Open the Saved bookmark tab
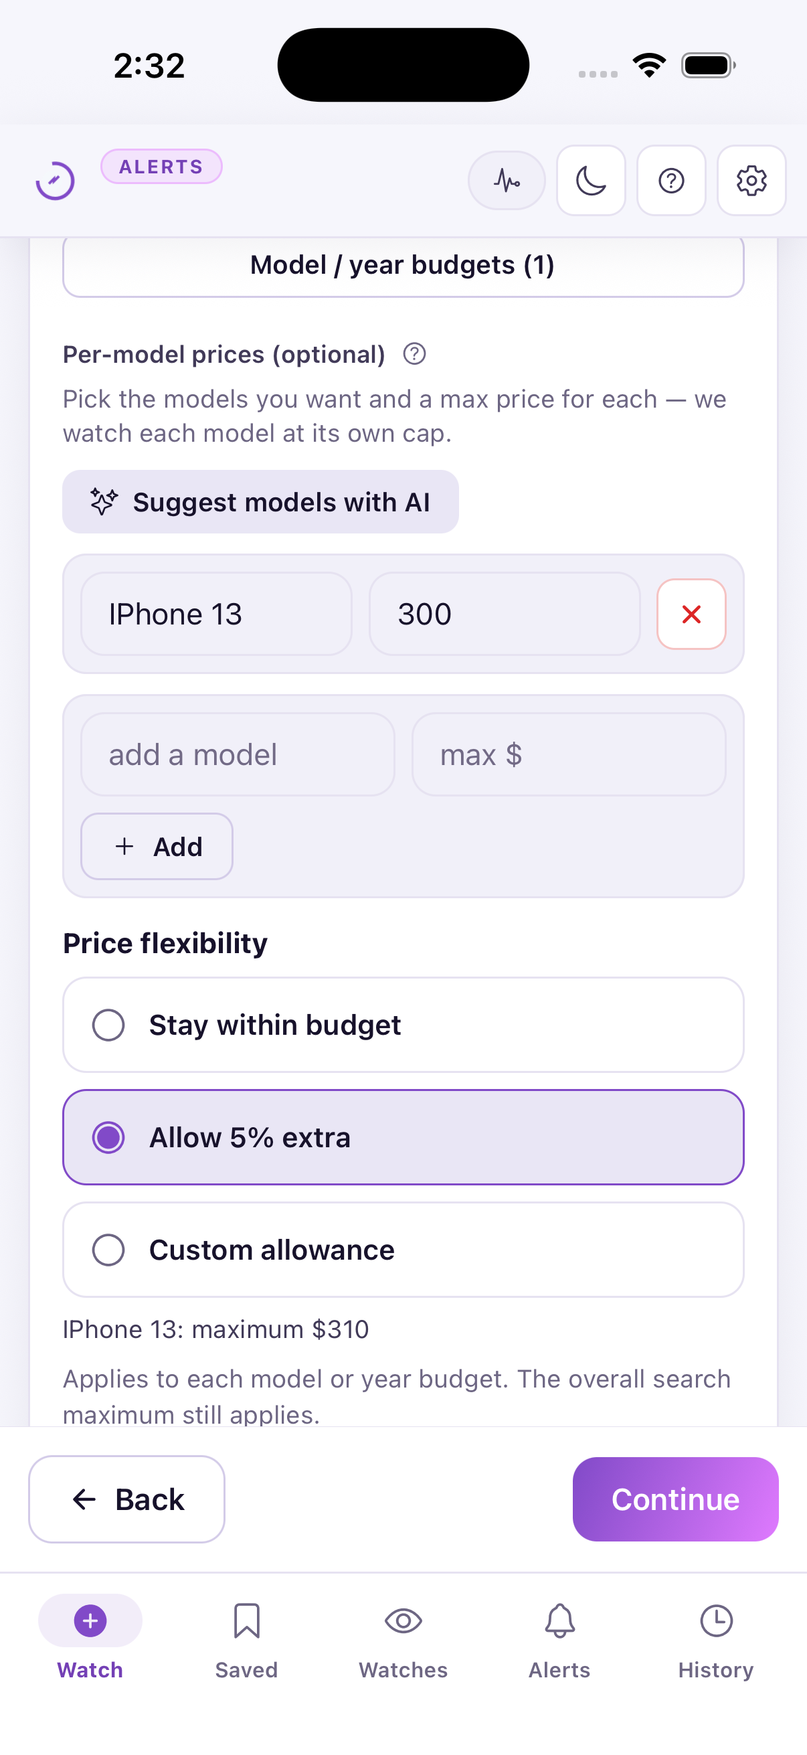Screen dimensions: 807x1755 (246, 1641)
